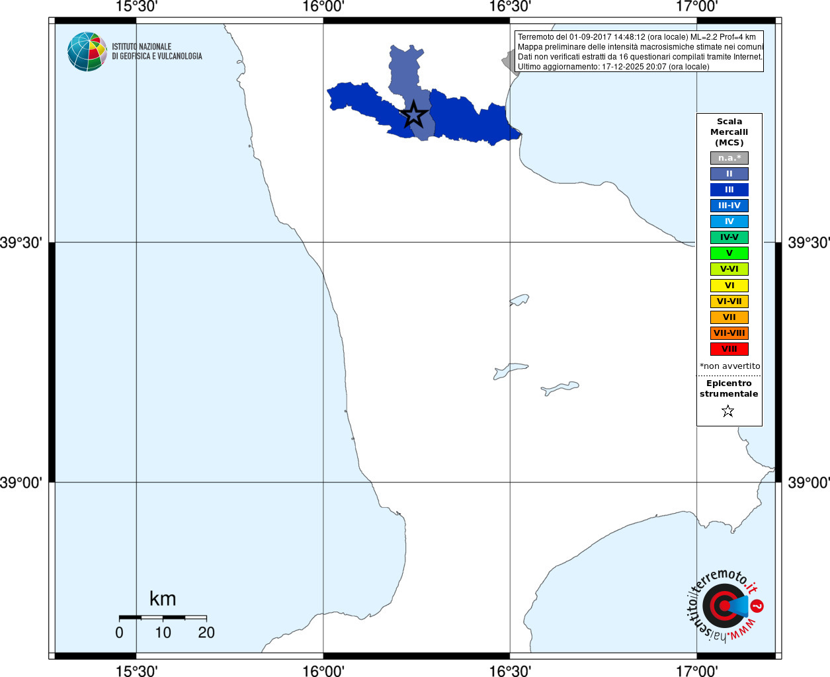Click the haisentitoilterremoto.it target logo

tap(724, 606)
